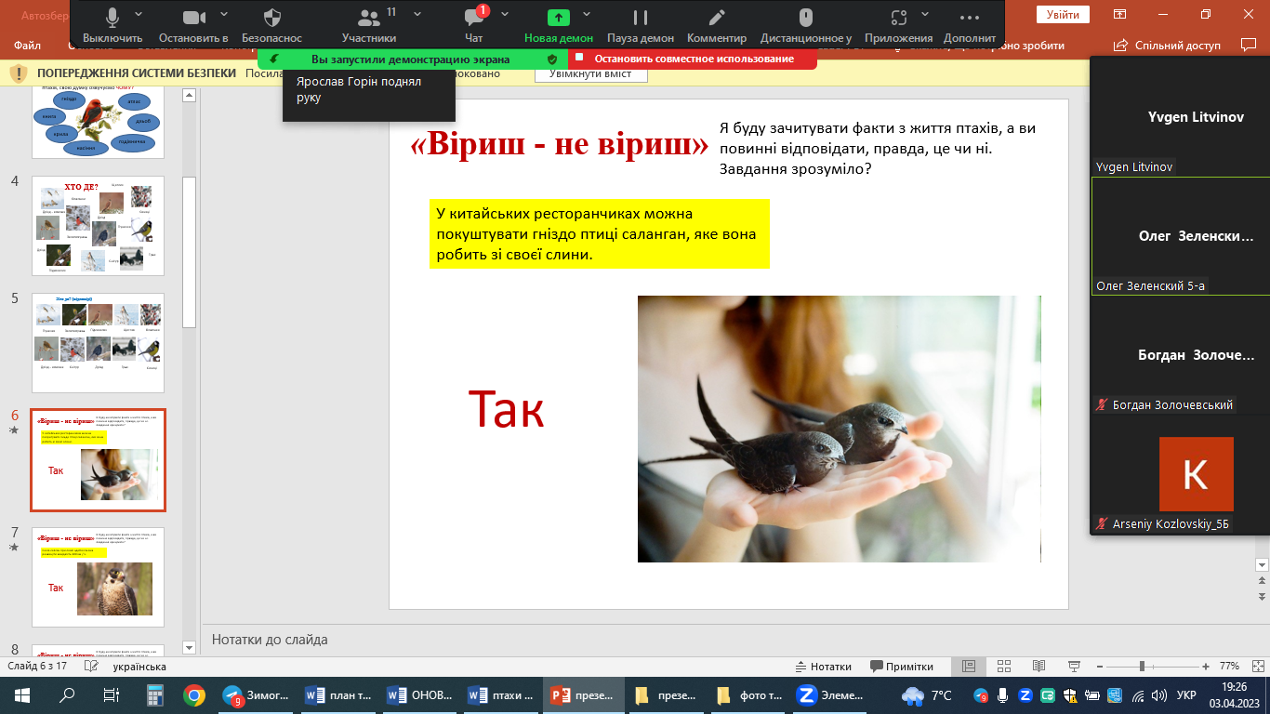Open comments icon next to Спільний доступ
Image resolution: width=1270 pixels, height=714 pixels.
pyautogui.click(x=1249, y=45)
